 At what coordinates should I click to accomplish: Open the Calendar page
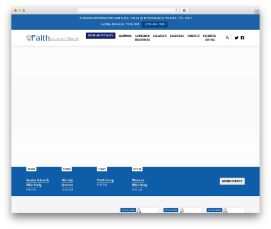(x=177, y=36)
